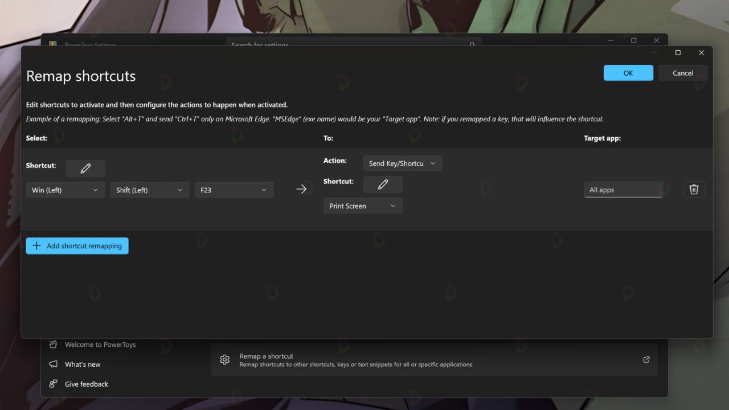Image resolution: width=729 pixels, height=410 pixels.
Task: Click the What's new megaphone icon
Action: click(x=54, y=364)
